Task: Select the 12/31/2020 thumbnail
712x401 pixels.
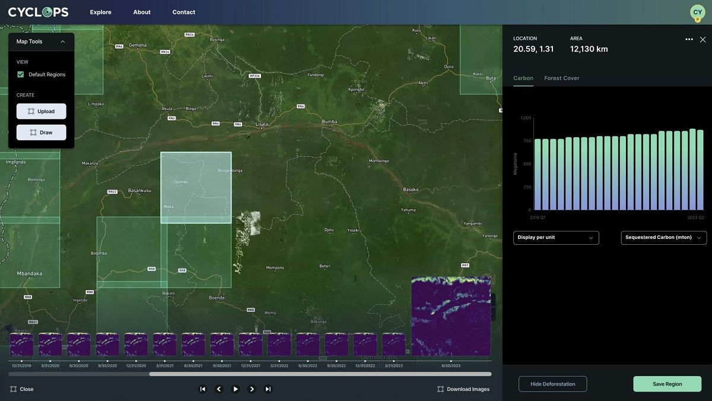Action: pos(136,345)
